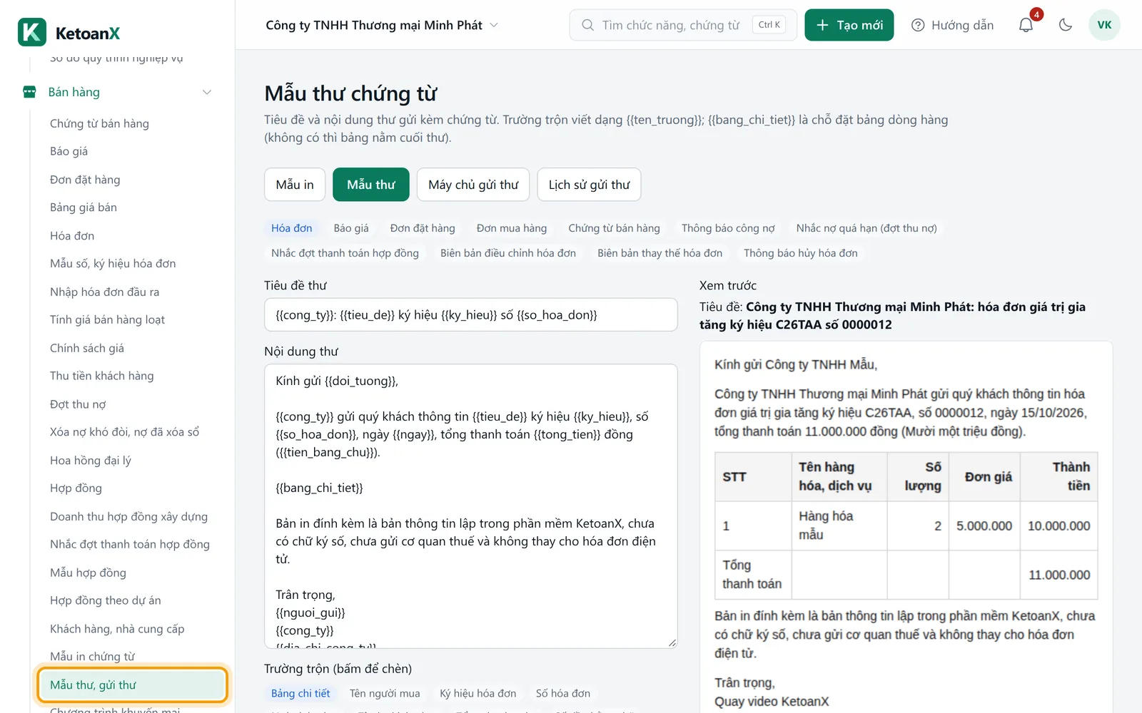Viewport: 1142px width, 713px height.
Task: Click the search magnifier icon
Action: pyautogui.click(x=587, y=25)
